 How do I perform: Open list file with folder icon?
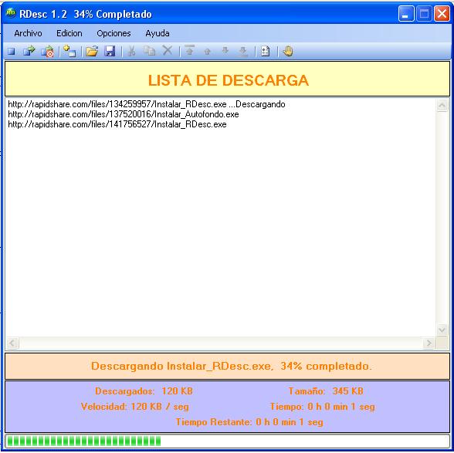pos(92,51)
